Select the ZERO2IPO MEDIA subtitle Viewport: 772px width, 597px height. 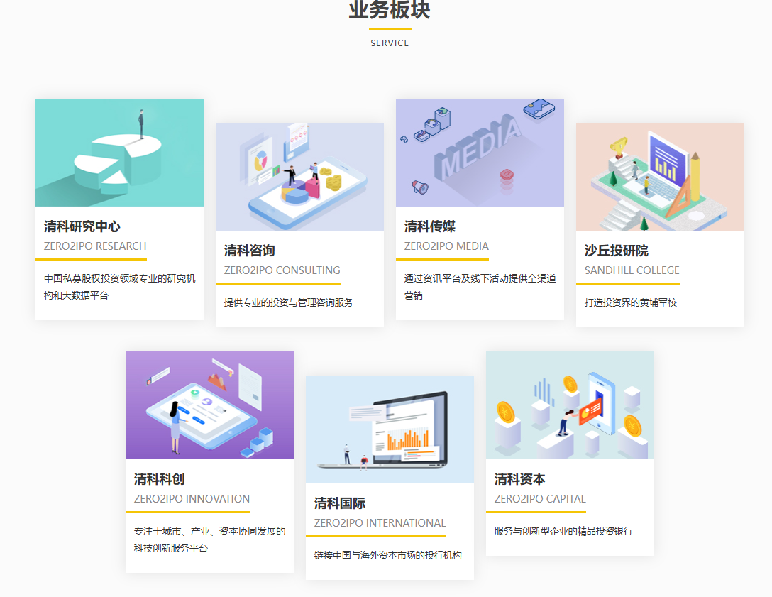(x=446, y=246)
